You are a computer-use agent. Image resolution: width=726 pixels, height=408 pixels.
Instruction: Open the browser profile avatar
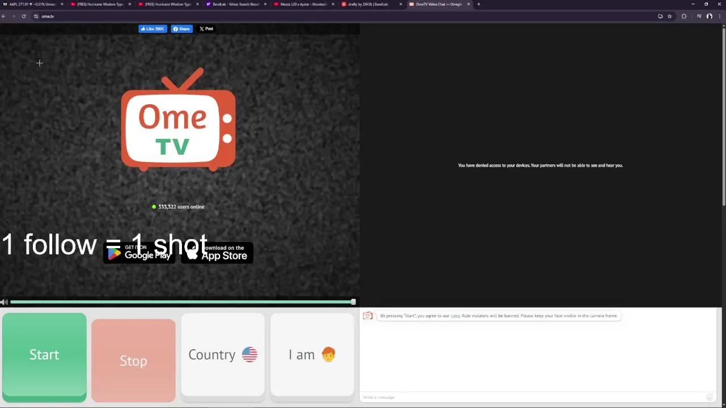tap(709, 16)
